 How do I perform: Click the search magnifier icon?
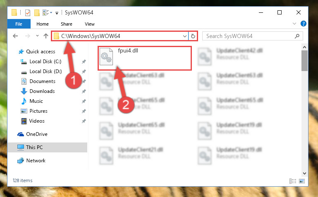[x=297, y=36]
